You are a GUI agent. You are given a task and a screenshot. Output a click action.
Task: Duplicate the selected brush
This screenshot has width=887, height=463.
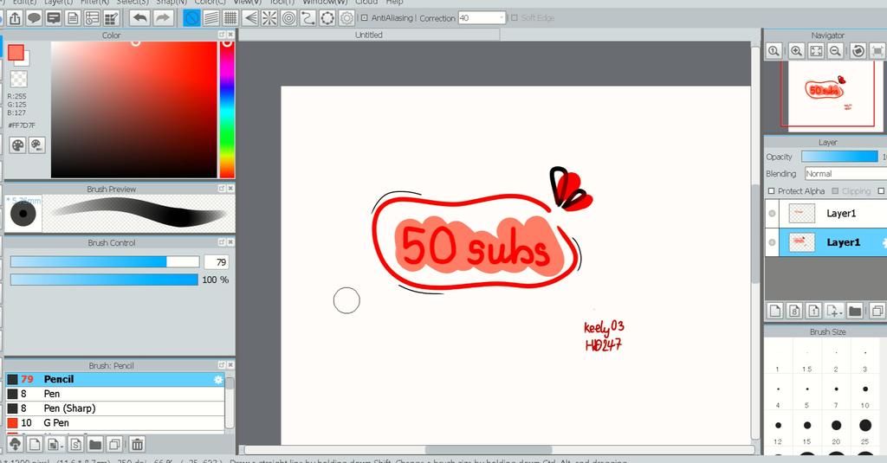114,444
